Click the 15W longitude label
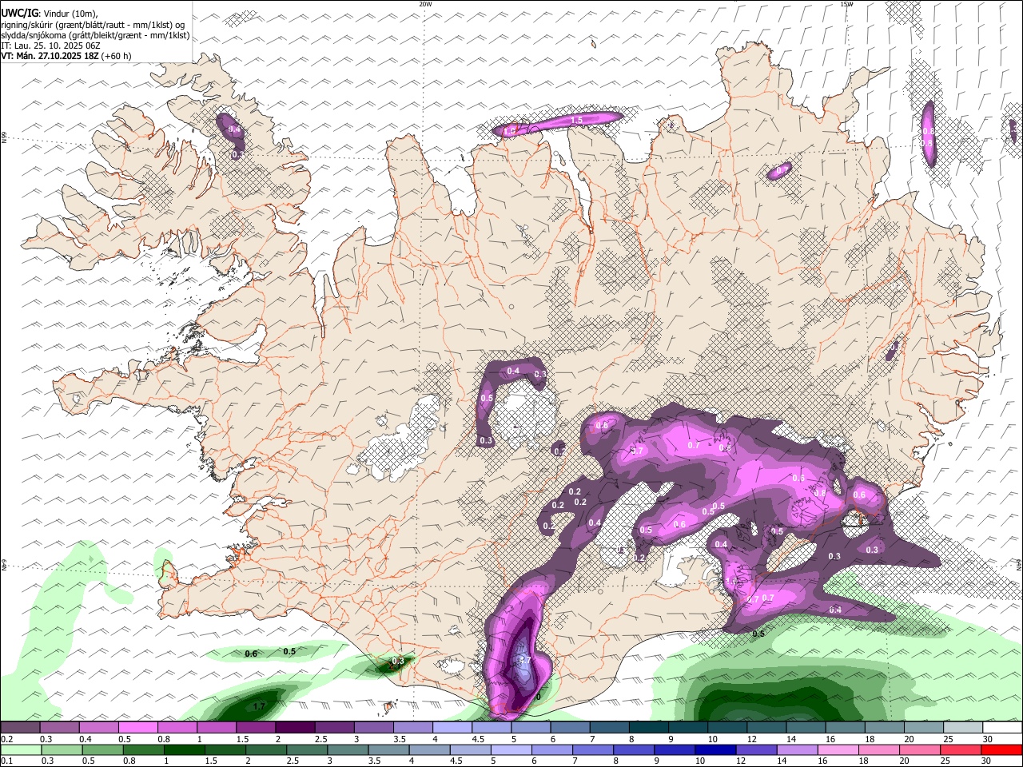 coord(846,4)
